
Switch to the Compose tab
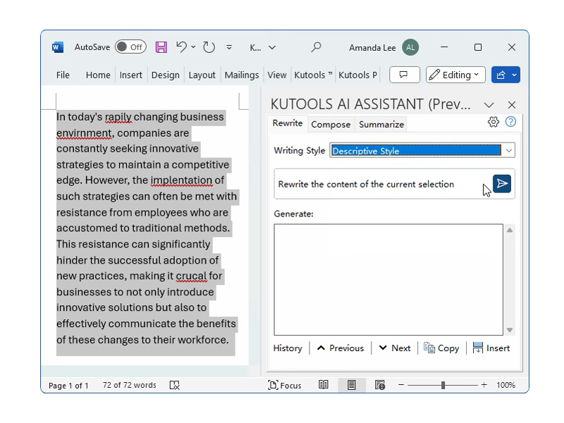(331, 125)
